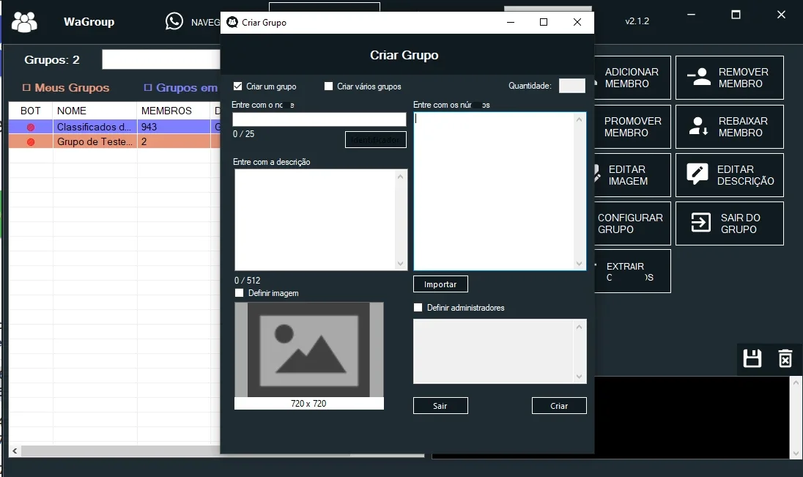Maximize the Criar Grupo dialog
The width and height of the screenshot is (803, 477).
[544, 22]
